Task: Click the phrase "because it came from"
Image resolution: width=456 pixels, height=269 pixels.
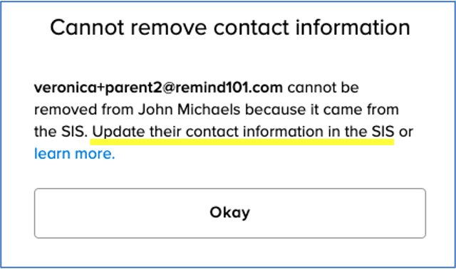Action: click(x=322, y=110)
